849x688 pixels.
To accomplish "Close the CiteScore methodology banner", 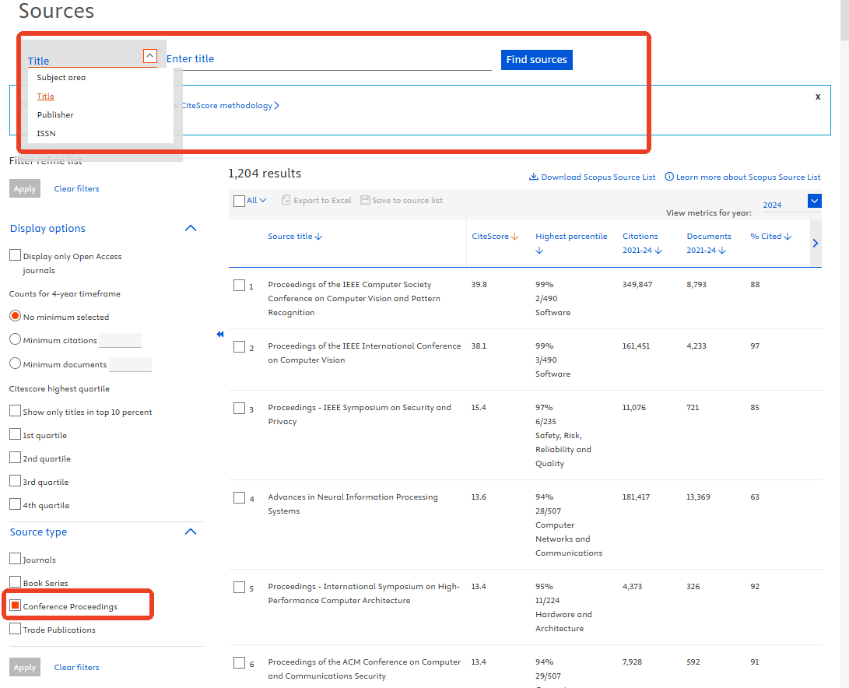I will click(x=818, y=97).
